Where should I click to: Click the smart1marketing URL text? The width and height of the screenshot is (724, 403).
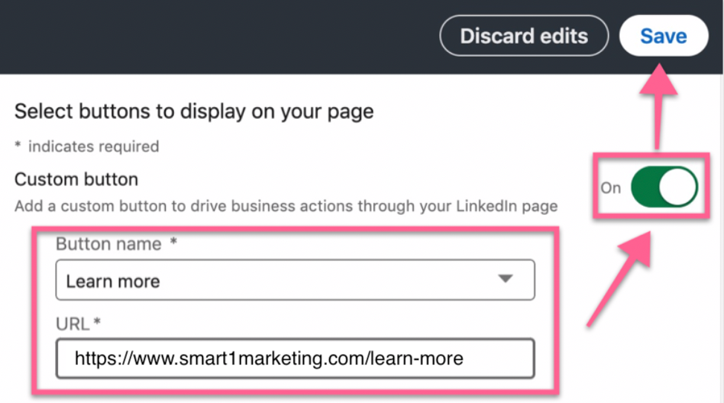coord(268,359)
